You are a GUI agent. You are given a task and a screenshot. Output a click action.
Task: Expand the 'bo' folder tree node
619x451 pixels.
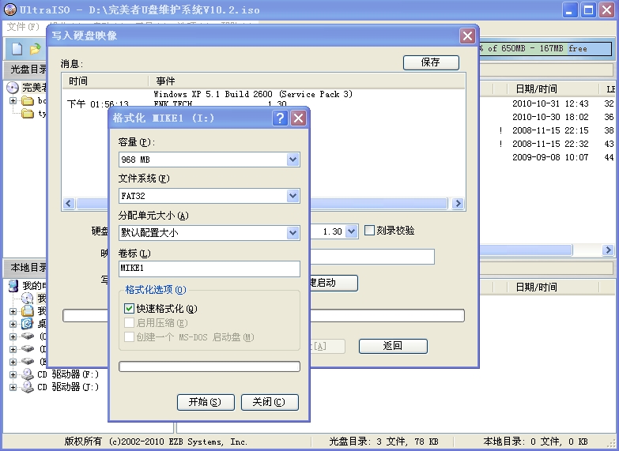point(13,100)
